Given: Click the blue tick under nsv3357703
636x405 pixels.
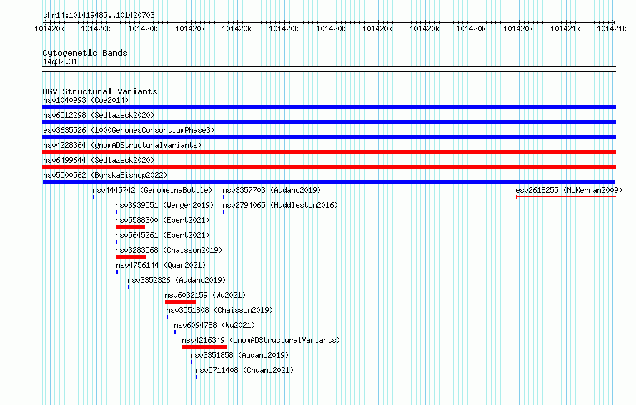Looking at the screenshot, I should pyautogui.click(x=224, y=197).
